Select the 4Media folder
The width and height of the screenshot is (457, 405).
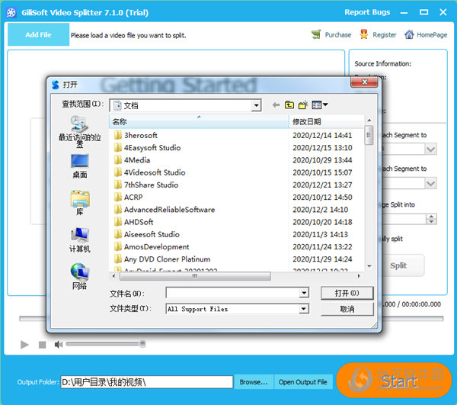(x=133, y=160)
